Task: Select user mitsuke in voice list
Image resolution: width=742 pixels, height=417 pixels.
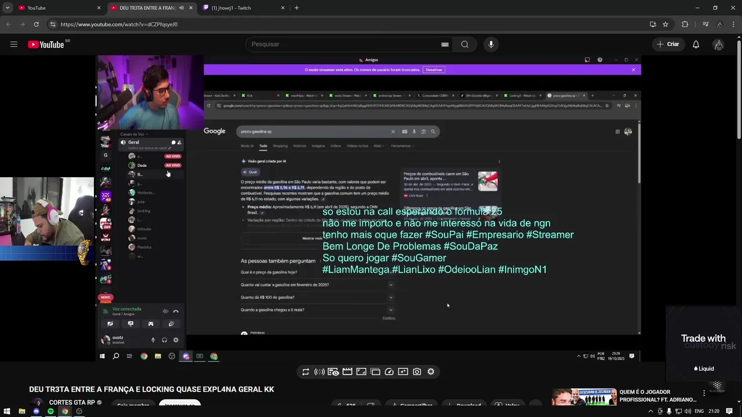Action: click(x=144, y=229)
